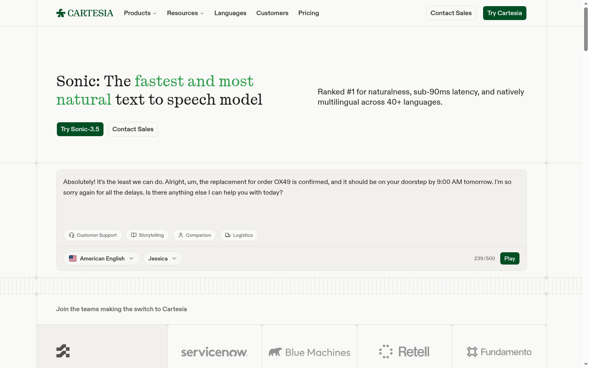Click the Cartesia logo in the header
Screen dimensions: 589x368
pyautogui.click(x=85, y=13)
